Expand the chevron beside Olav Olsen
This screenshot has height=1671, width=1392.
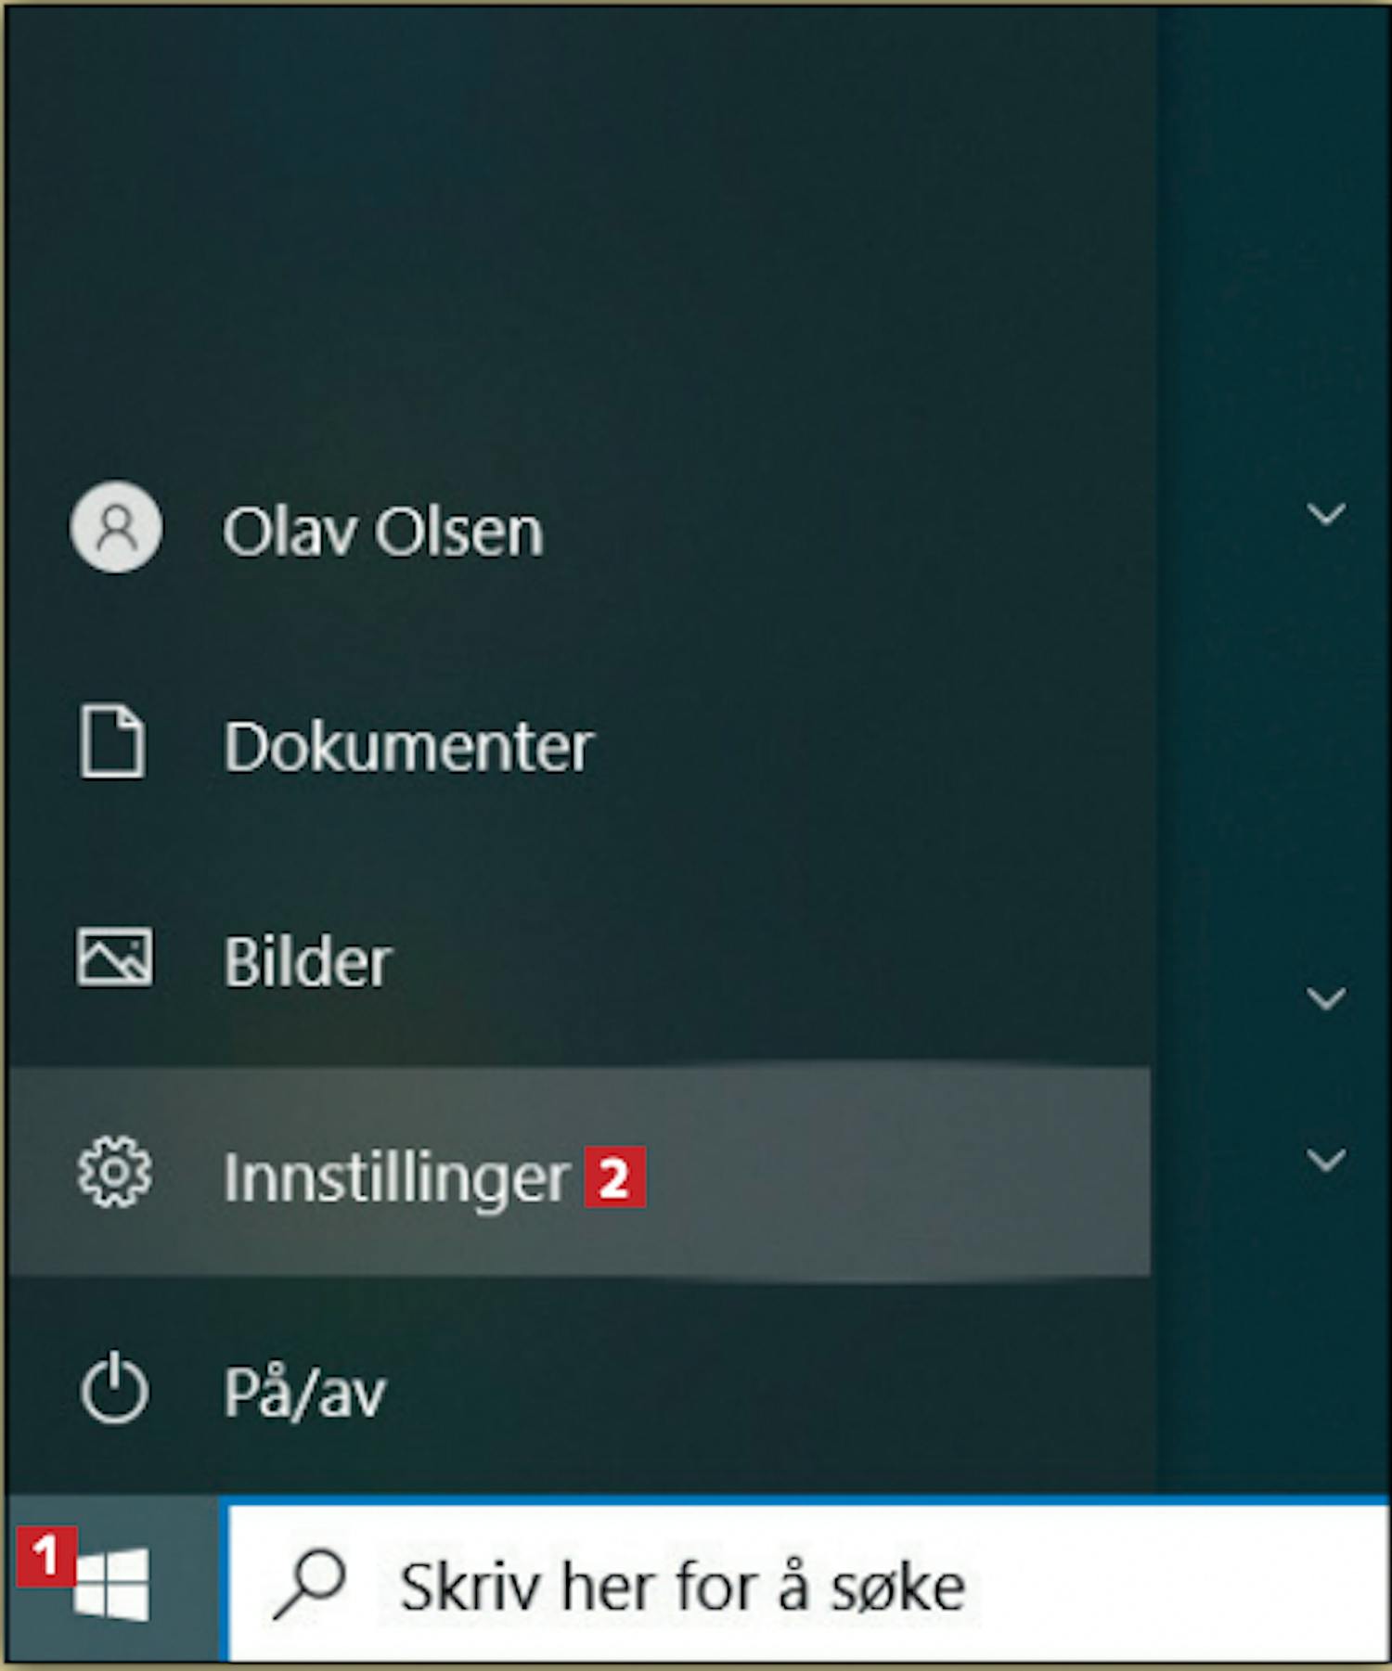pos(1326,514)
